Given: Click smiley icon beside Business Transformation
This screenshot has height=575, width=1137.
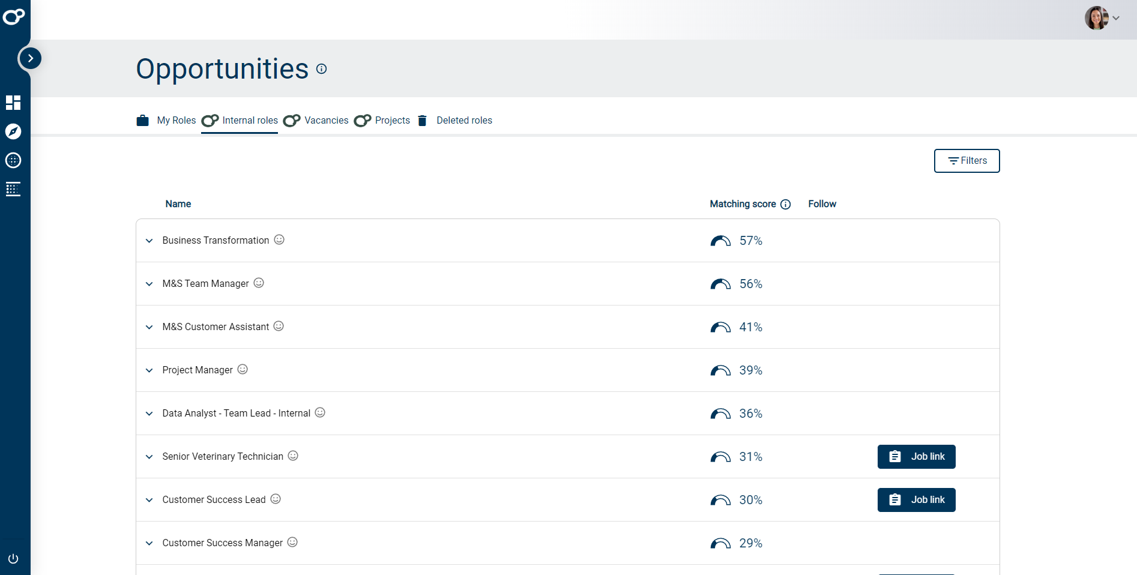Looking at the screenshot, I should (279, 239).
